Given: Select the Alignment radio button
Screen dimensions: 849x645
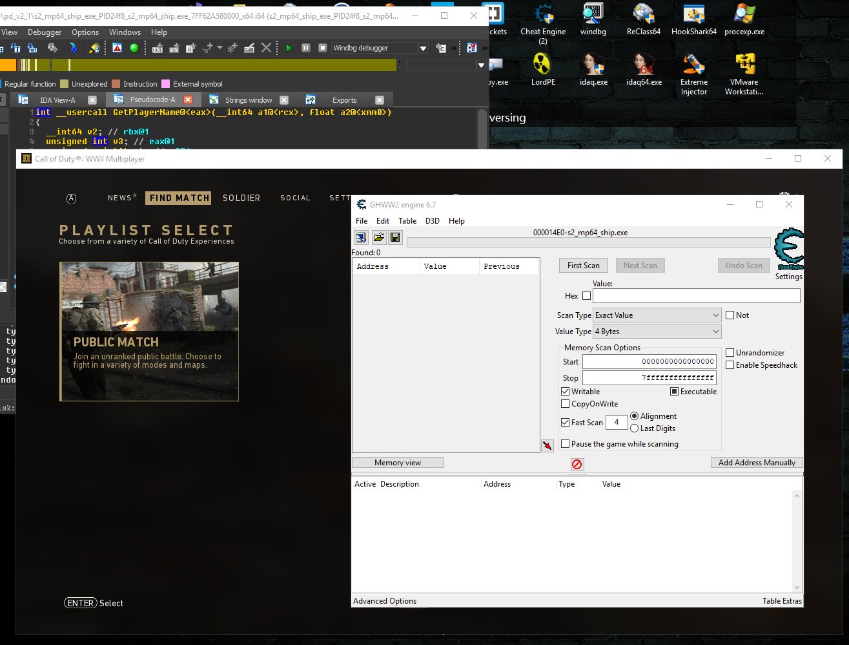Looking at the screenshot, I should [634, 416].
